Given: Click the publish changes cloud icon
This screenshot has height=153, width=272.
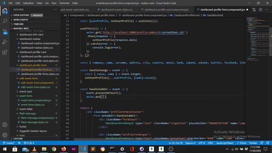Looking at the screenshot, I should tap(19, 143).
